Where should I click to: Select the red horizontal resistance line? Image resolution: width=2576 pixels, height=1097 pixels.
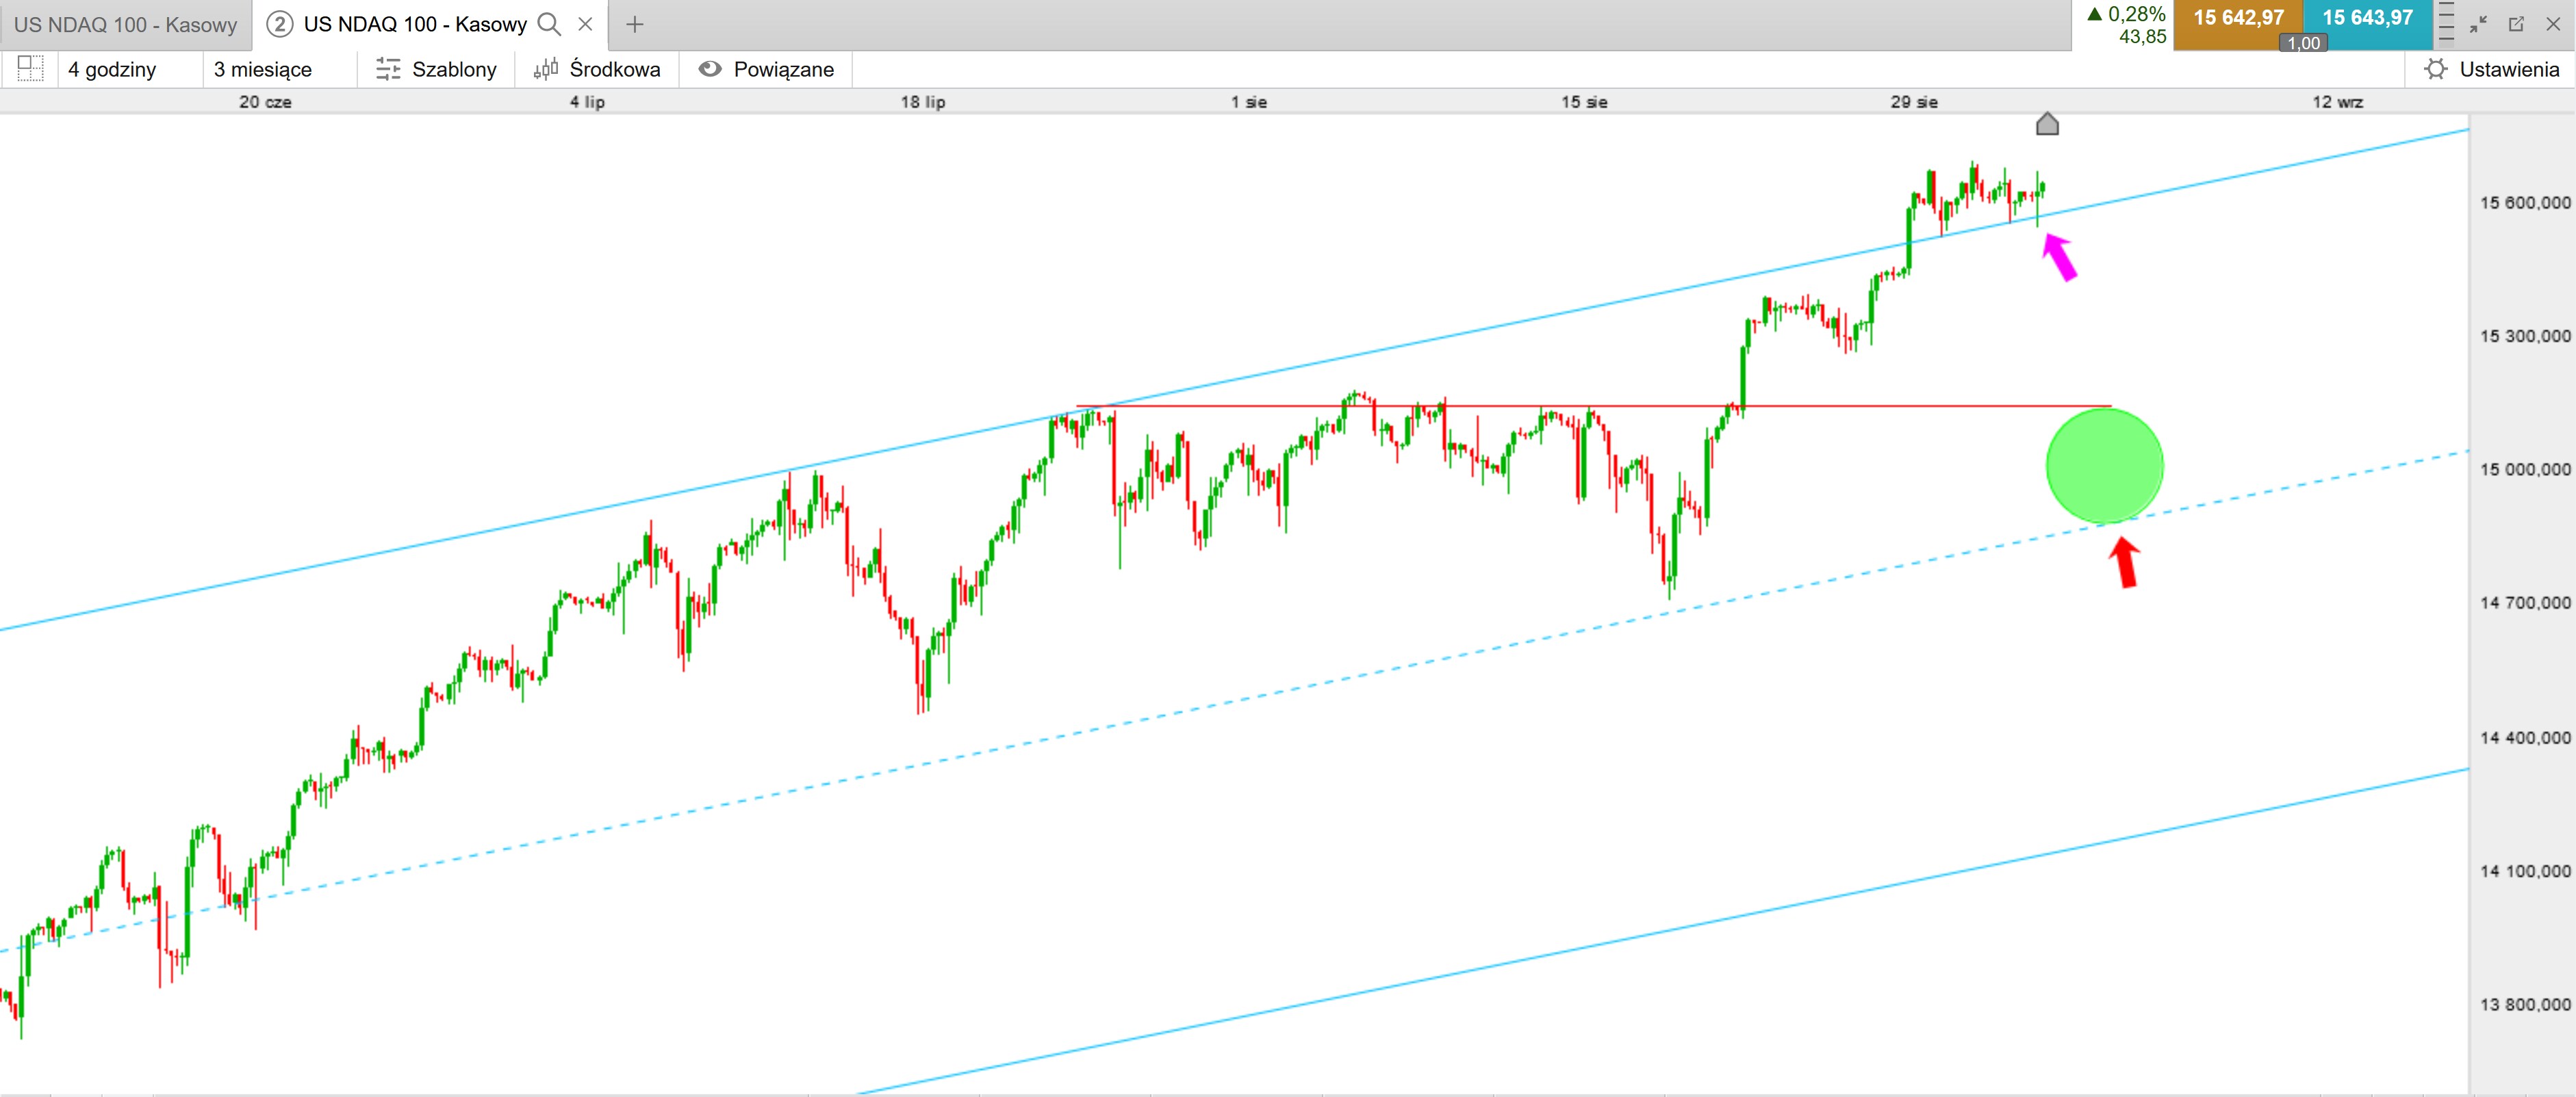(1593, 407)
